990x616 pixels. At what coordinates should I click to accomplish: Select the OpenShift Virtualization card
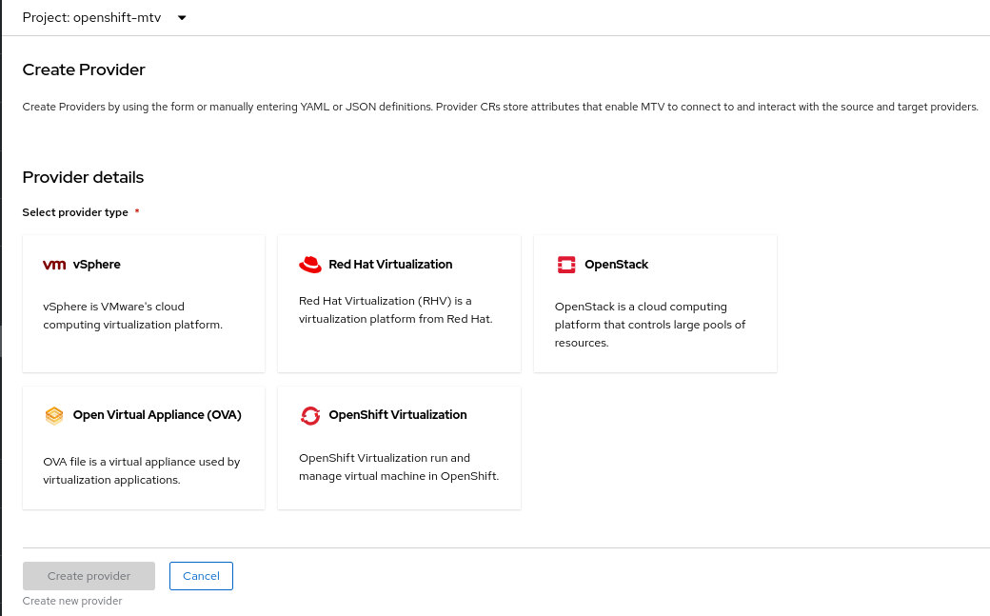[399, 447]
